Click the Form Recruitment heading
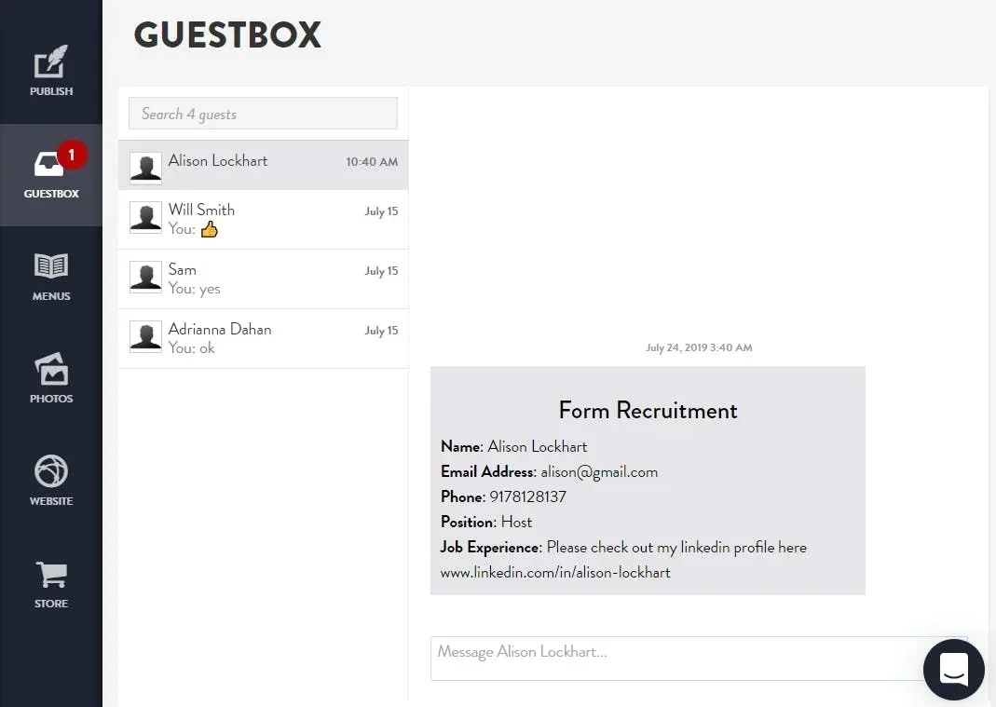Viewport: 996px width, 707px height. (x=648, y=411)
